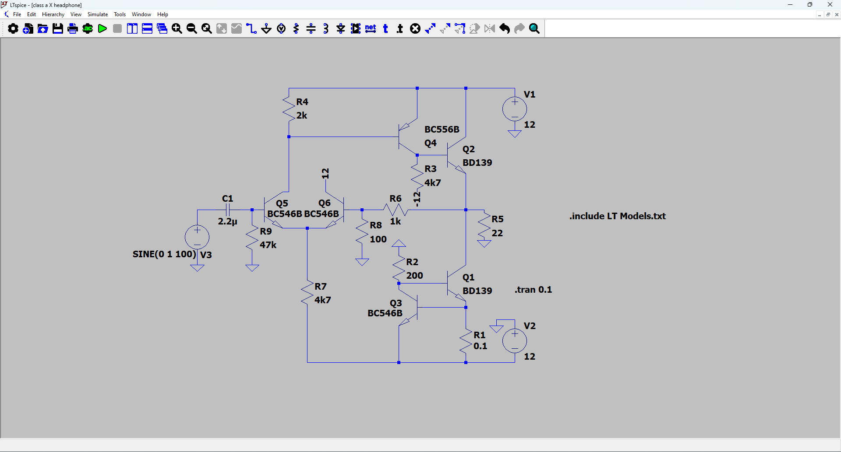Save the schematic with the floppy icon
This screenshot has height=452, width=841.
point(58,29)
